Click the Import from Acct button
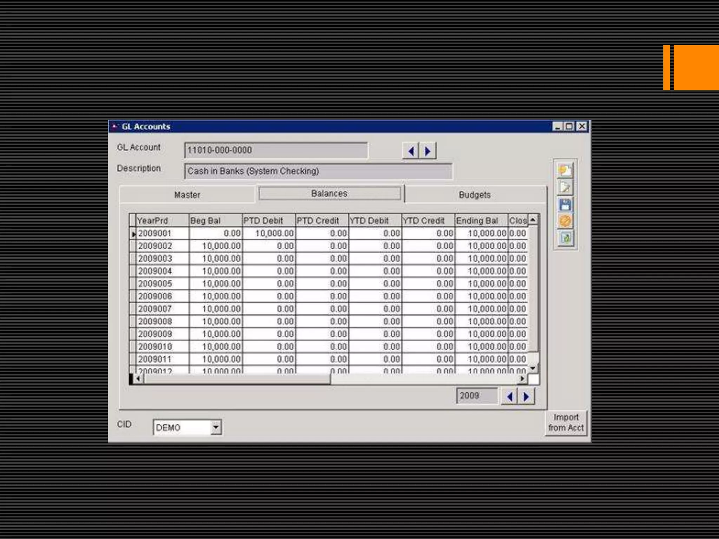Viewport: 719px width, 539px height. click(566, 422)
